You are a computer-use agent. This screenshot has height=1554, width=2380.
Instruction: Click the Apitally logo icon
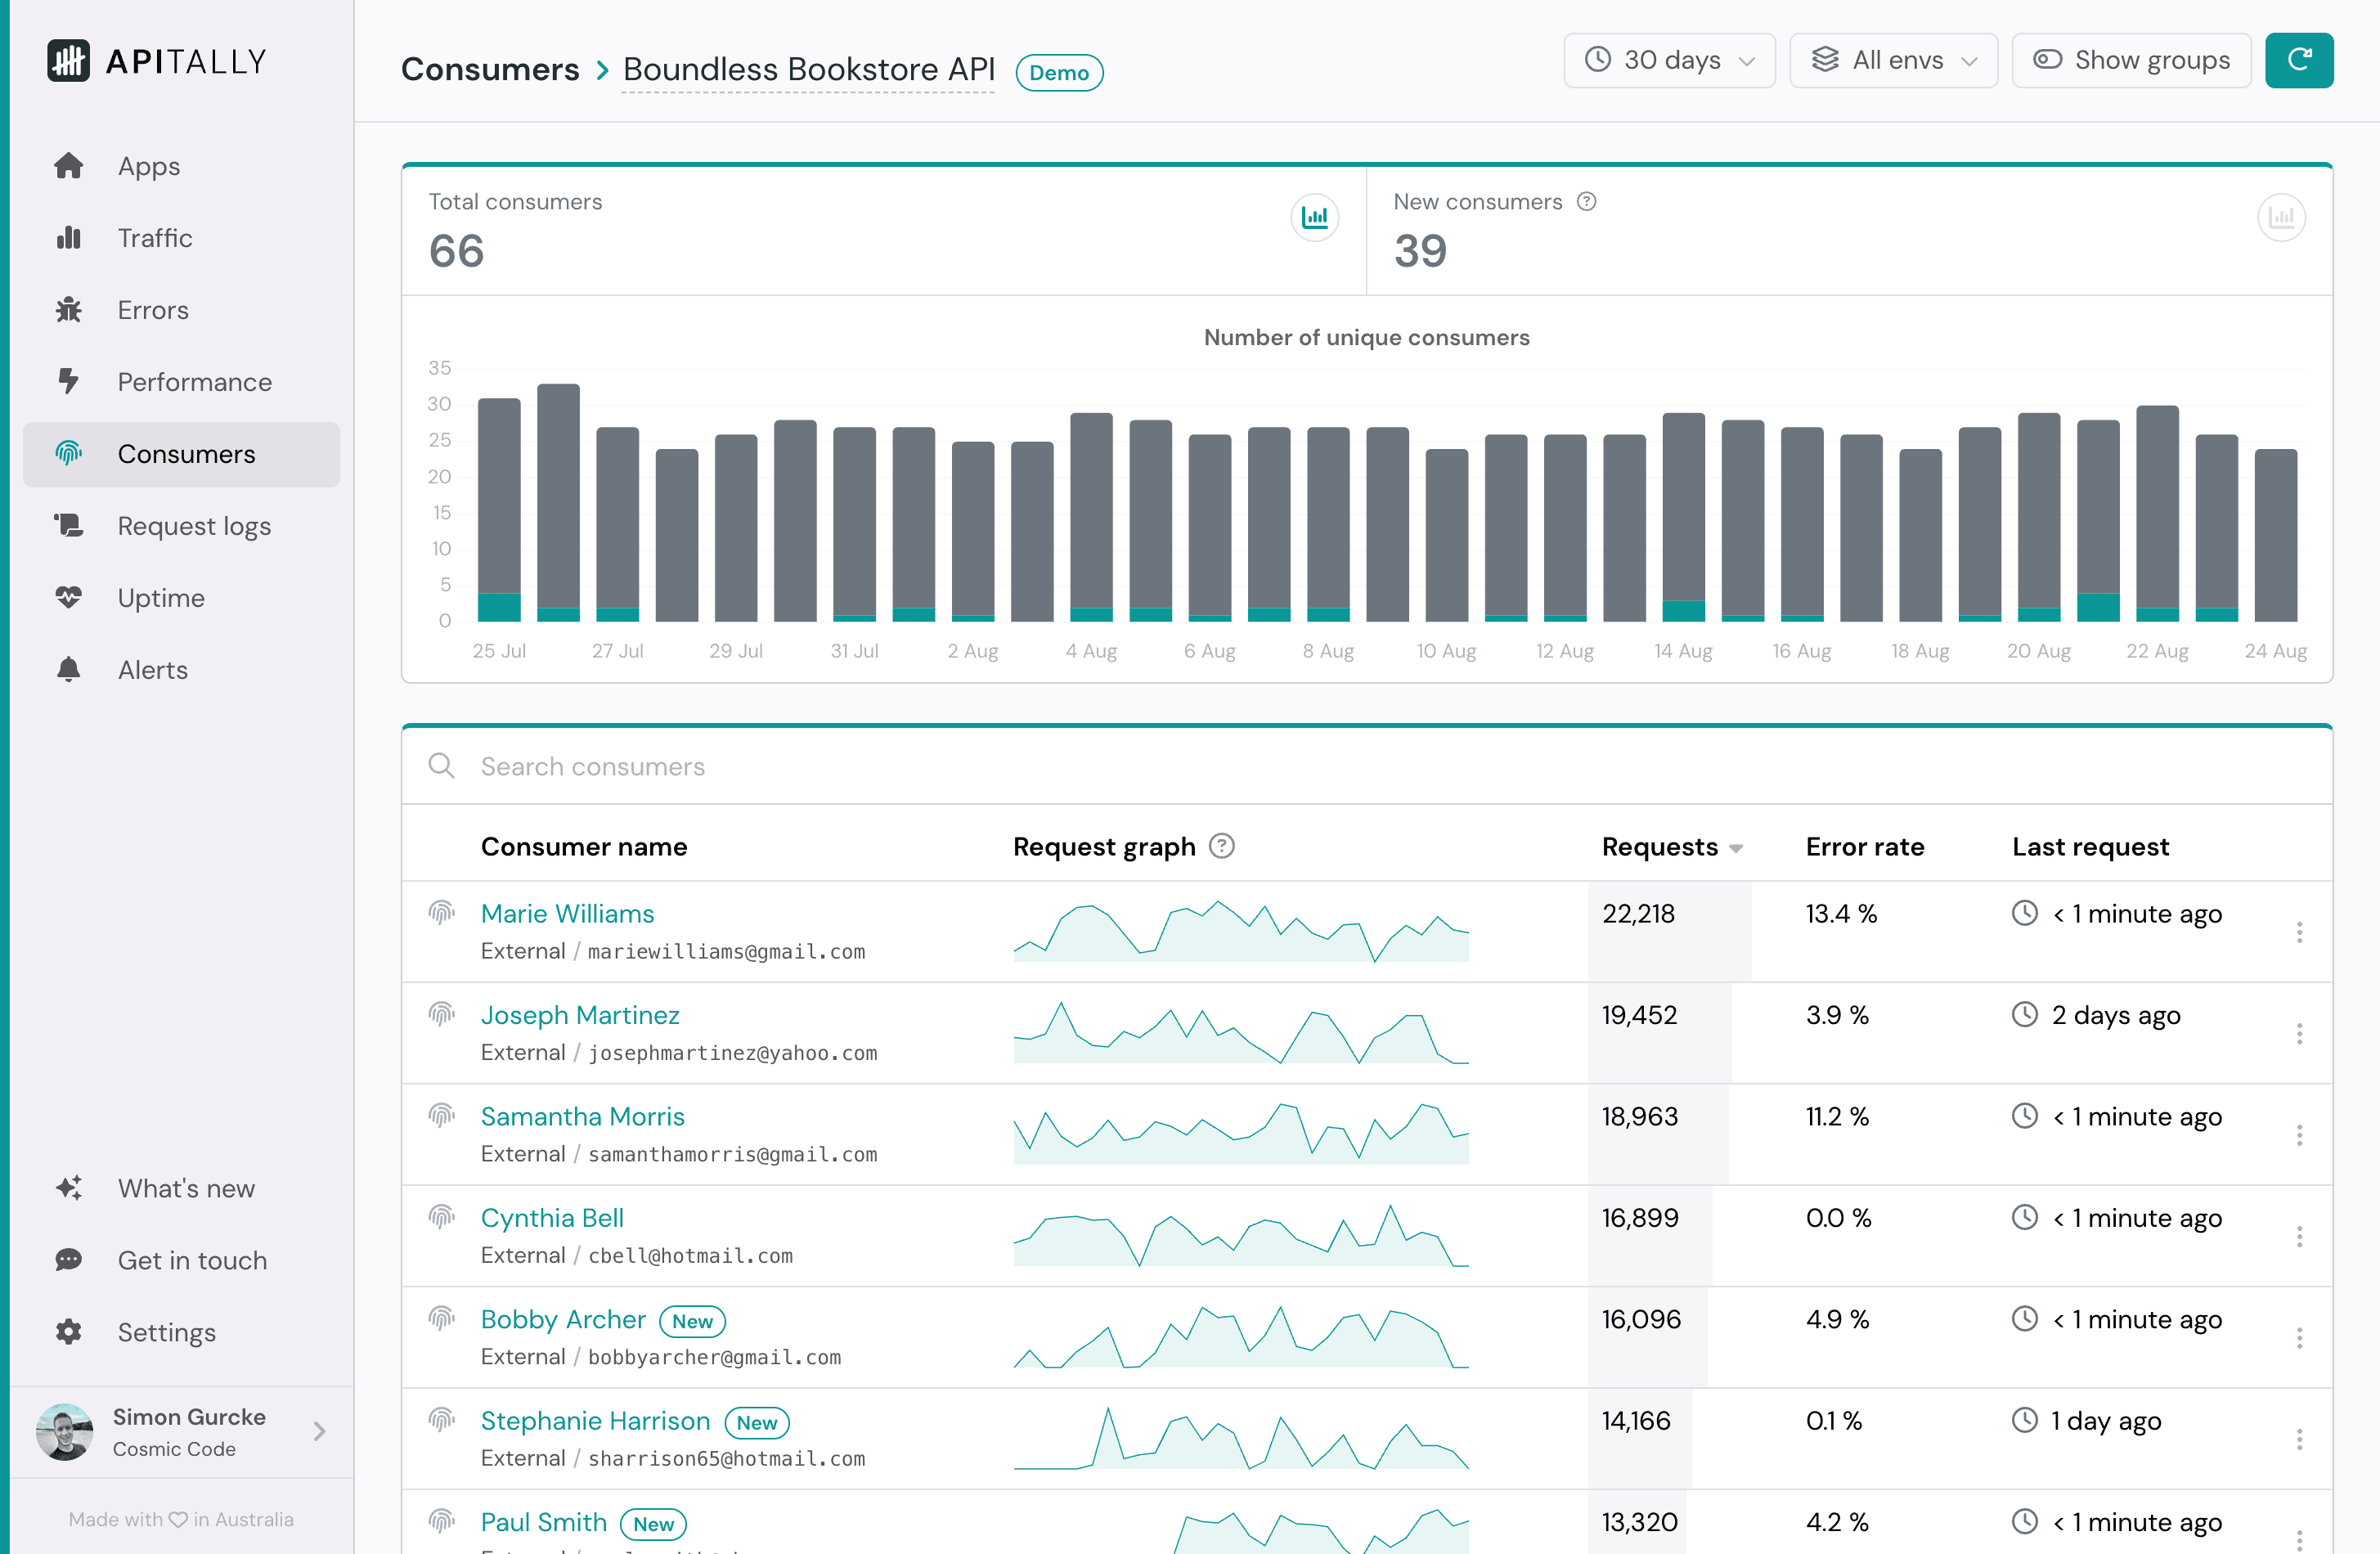(68, 61)
